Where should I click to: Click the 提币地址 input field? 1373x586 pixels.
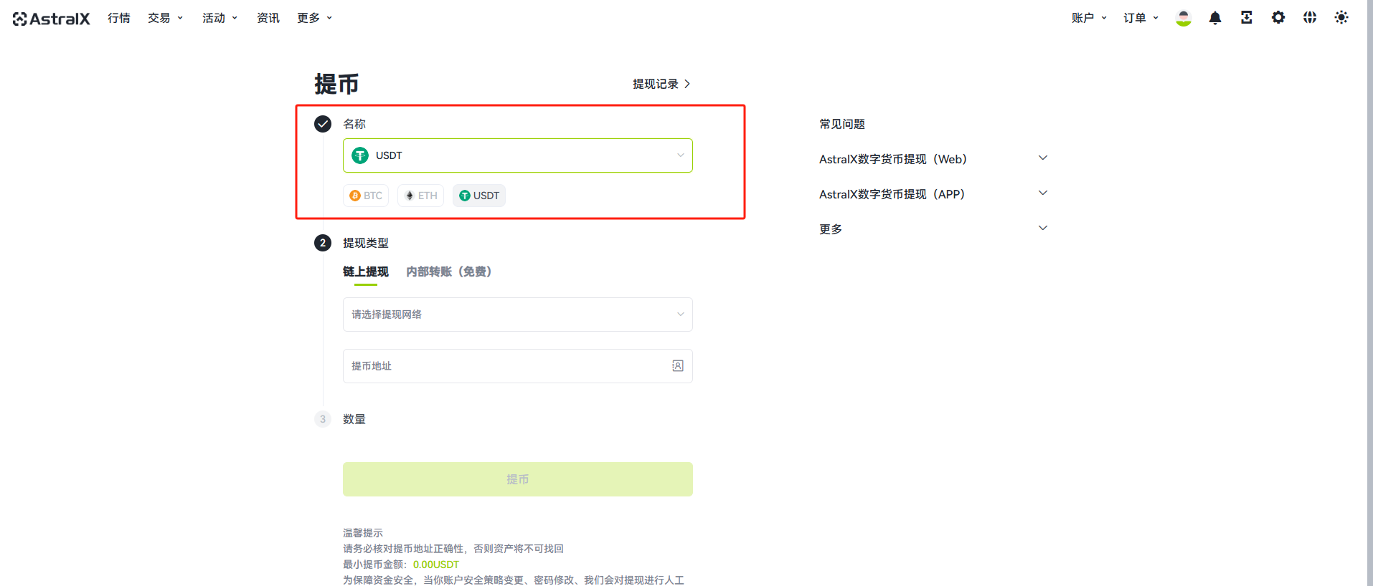pyautogui.click(x=518, y=366)
